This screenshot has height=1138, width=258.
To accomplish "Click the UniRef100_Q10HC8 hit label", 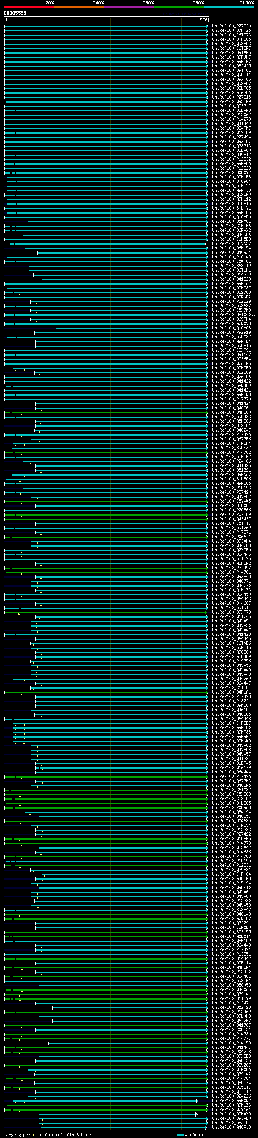I will coord(231,328).
